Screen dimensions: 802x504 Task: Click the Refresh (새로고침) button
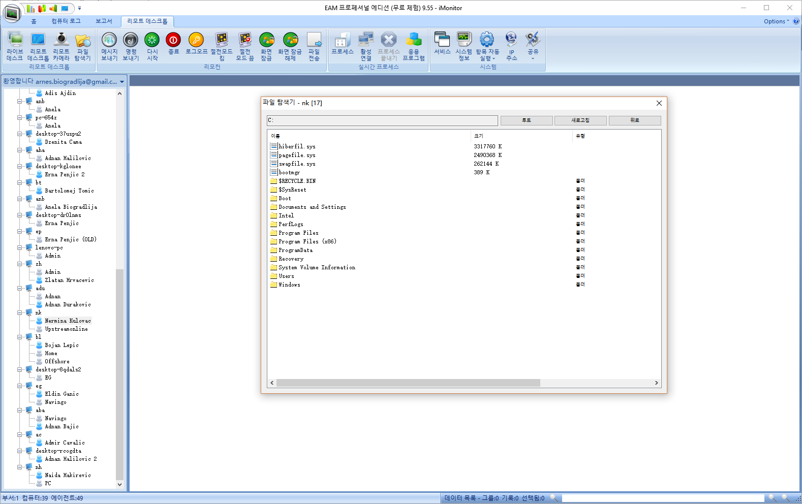coord(580,120)
